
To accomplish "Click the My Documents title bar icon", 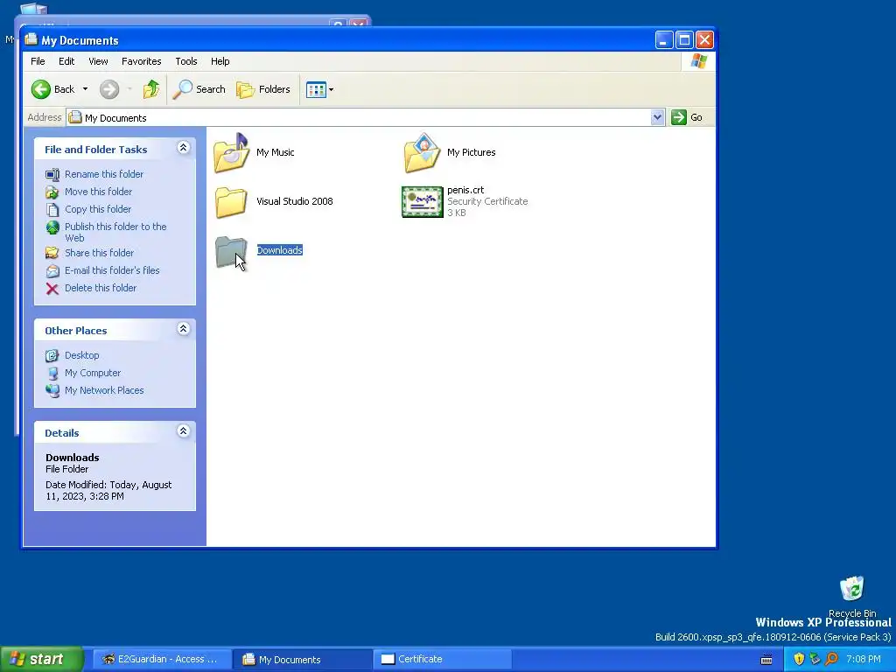I will 31,40.
